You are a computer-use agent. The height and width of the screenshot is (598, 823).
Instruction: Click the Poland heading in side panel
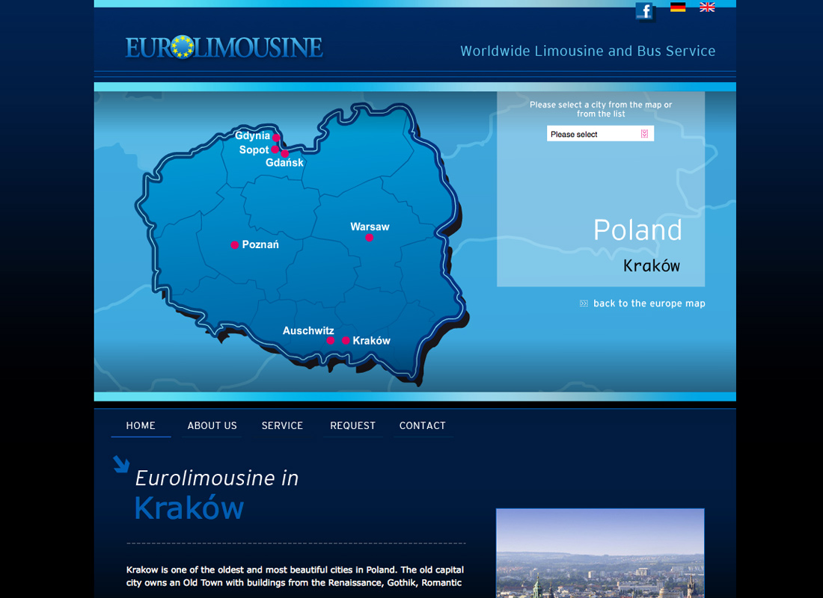(x=637, y=229)
